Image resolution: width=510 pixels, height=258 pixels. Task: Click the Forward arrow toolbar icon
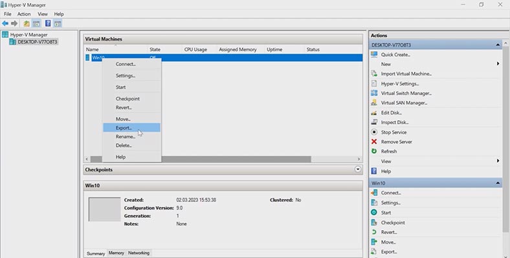pos(14,23)
